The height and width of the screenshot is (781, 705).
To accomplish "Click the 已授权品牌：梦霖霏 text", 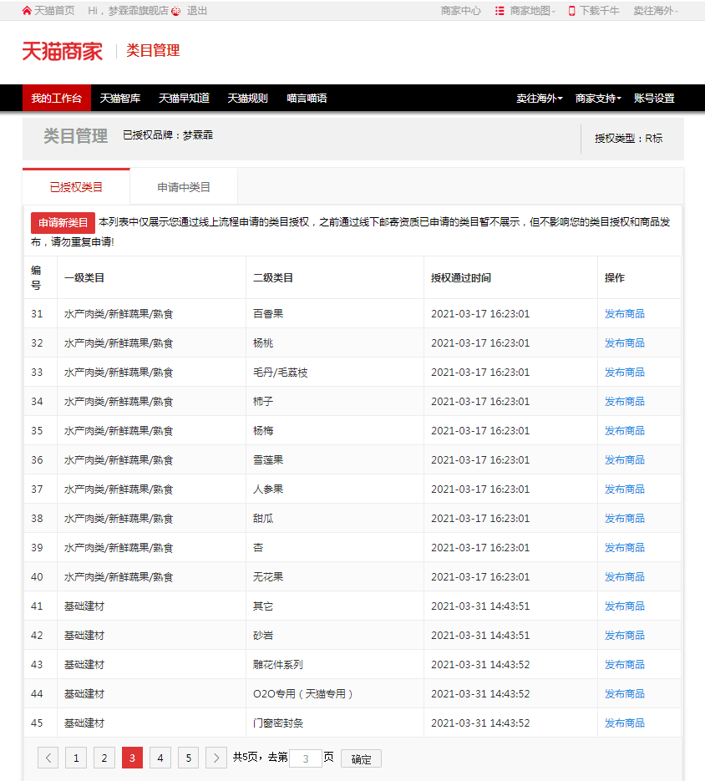I will [168, 135].
